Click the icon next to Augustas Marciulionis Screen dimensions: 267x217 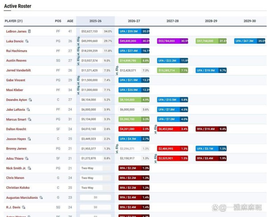coord(41,197)
